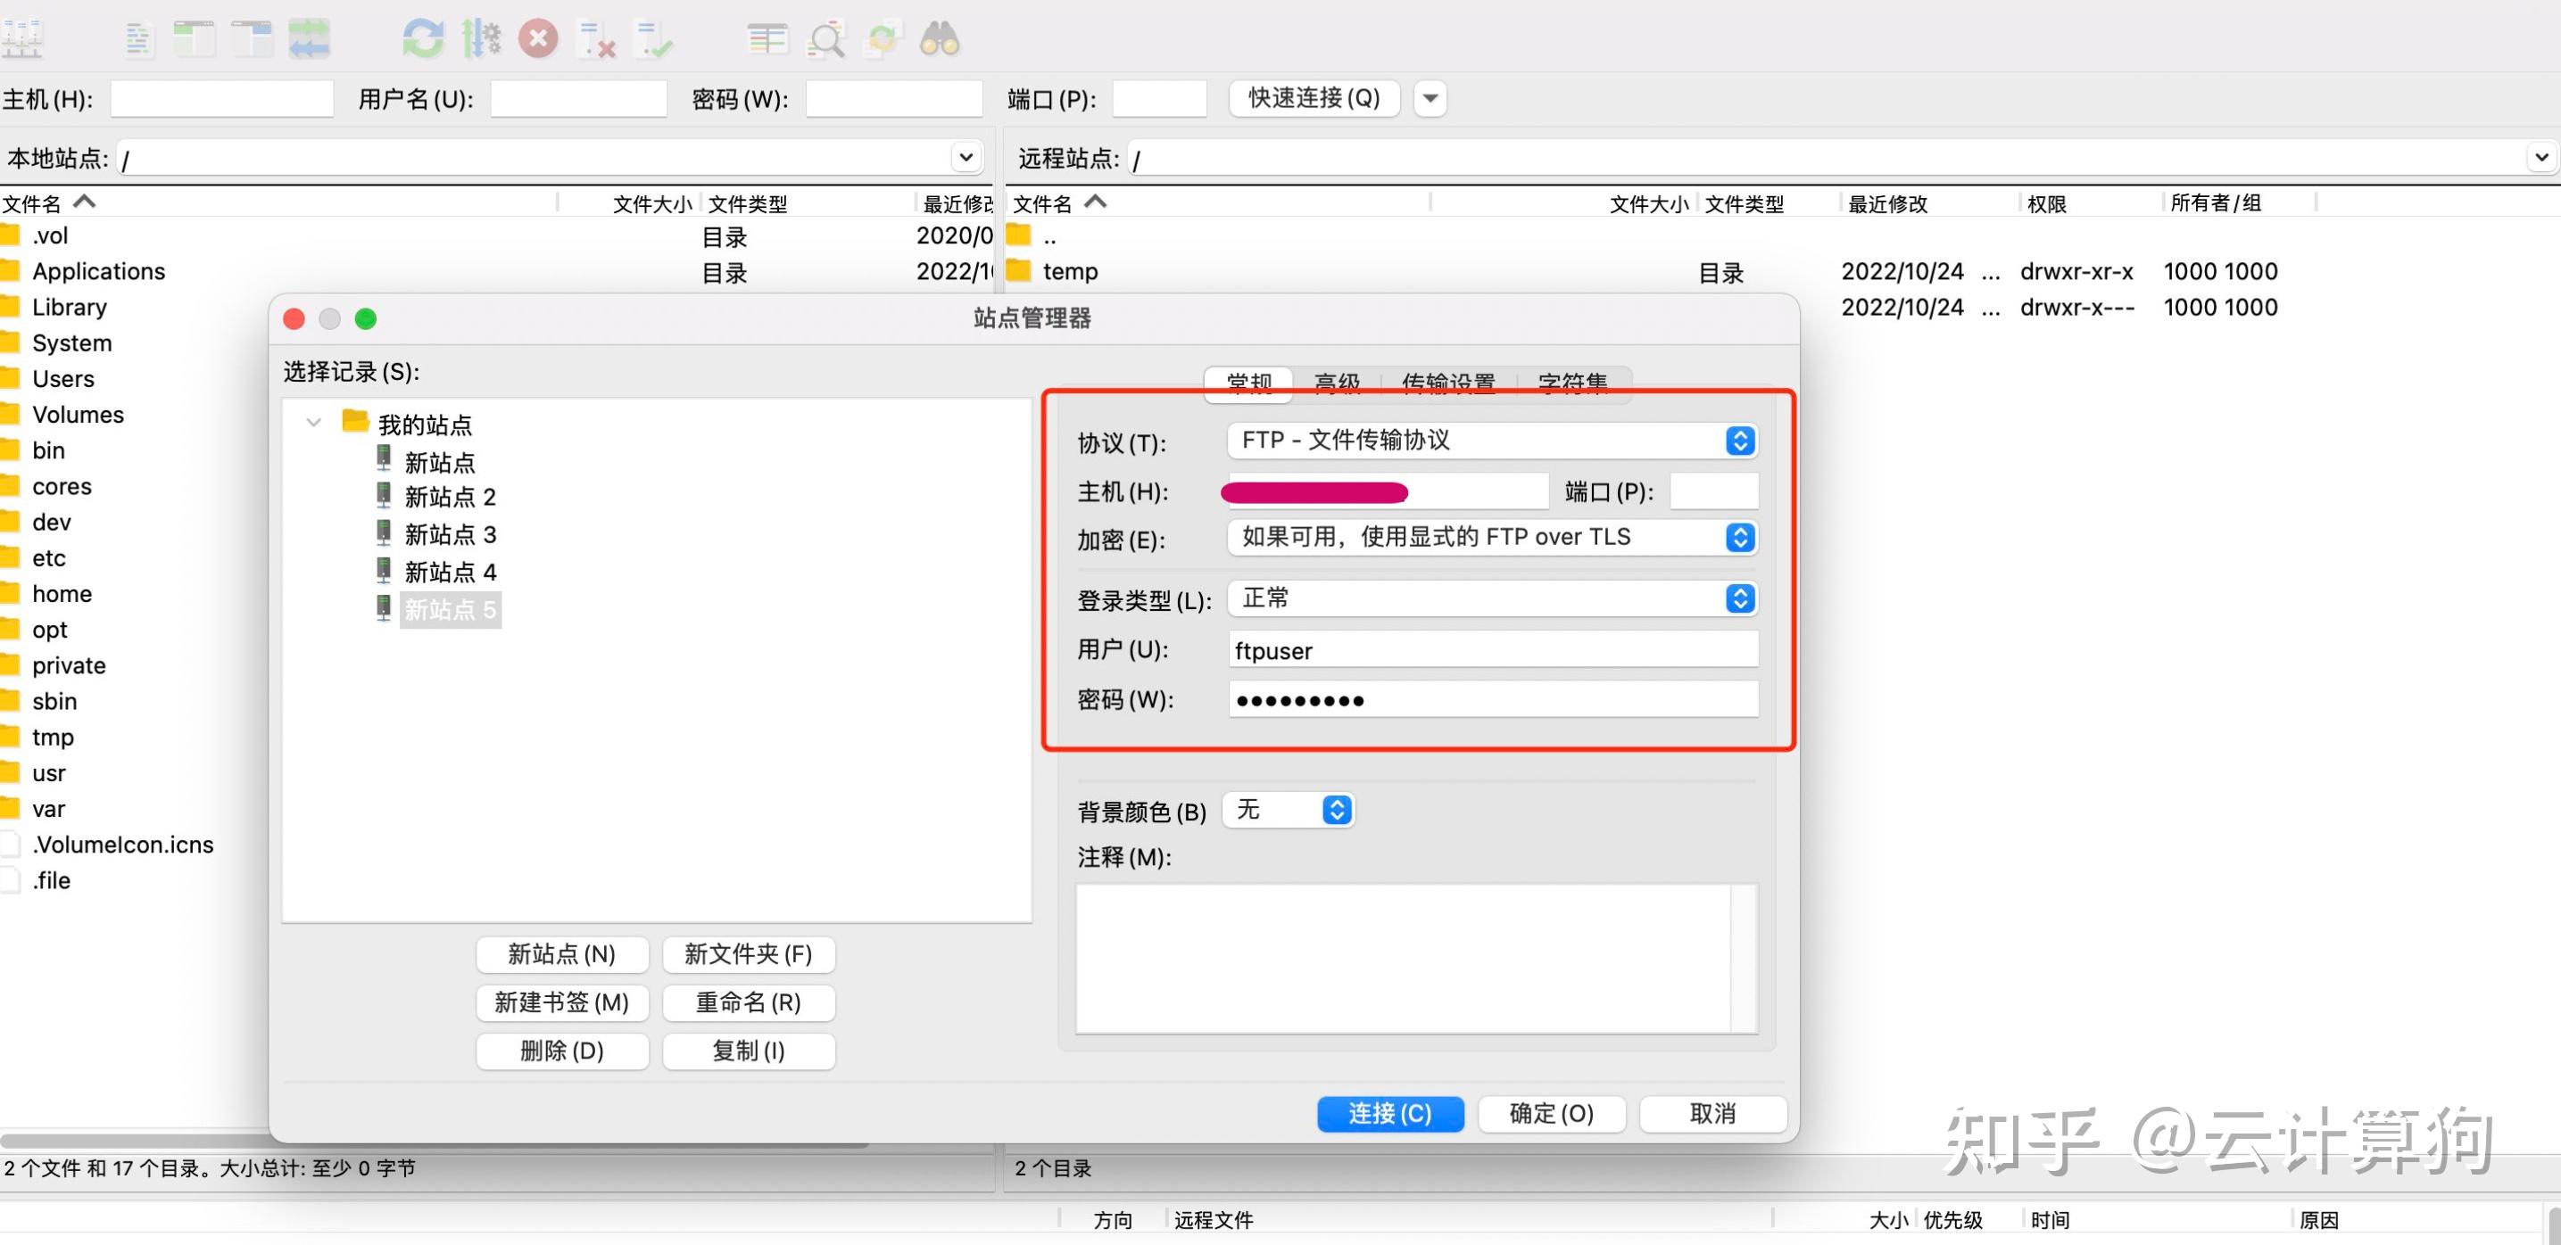Open the 背景颜色 color selector
Viewport: 2561px width, 1245px height.
tap(1288, 810)
